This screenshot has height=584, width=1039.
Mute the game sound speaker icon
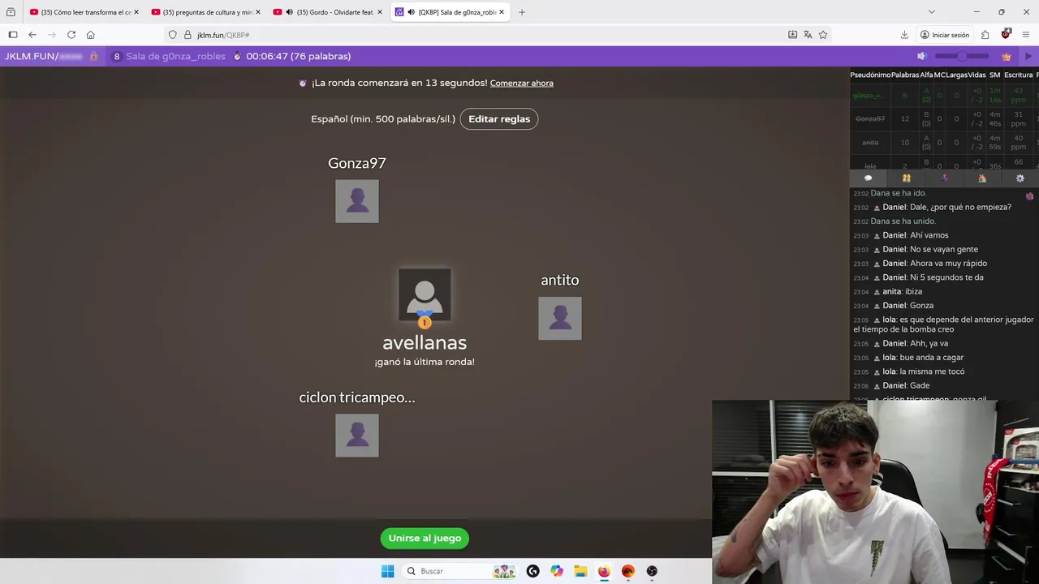click(x=921, y=56)
